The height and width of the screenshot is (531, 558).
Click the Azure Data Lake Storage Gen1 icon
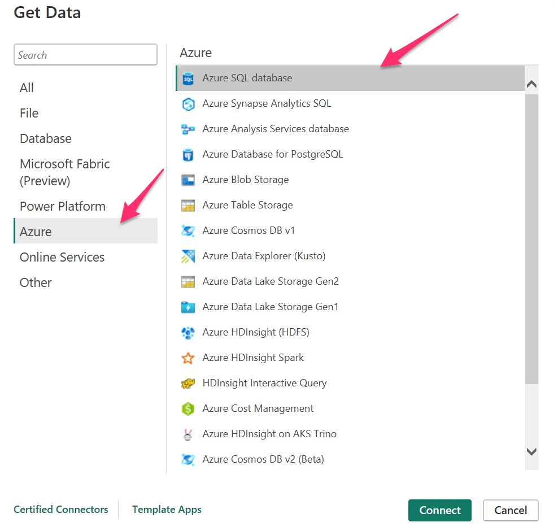click(188, 307)
